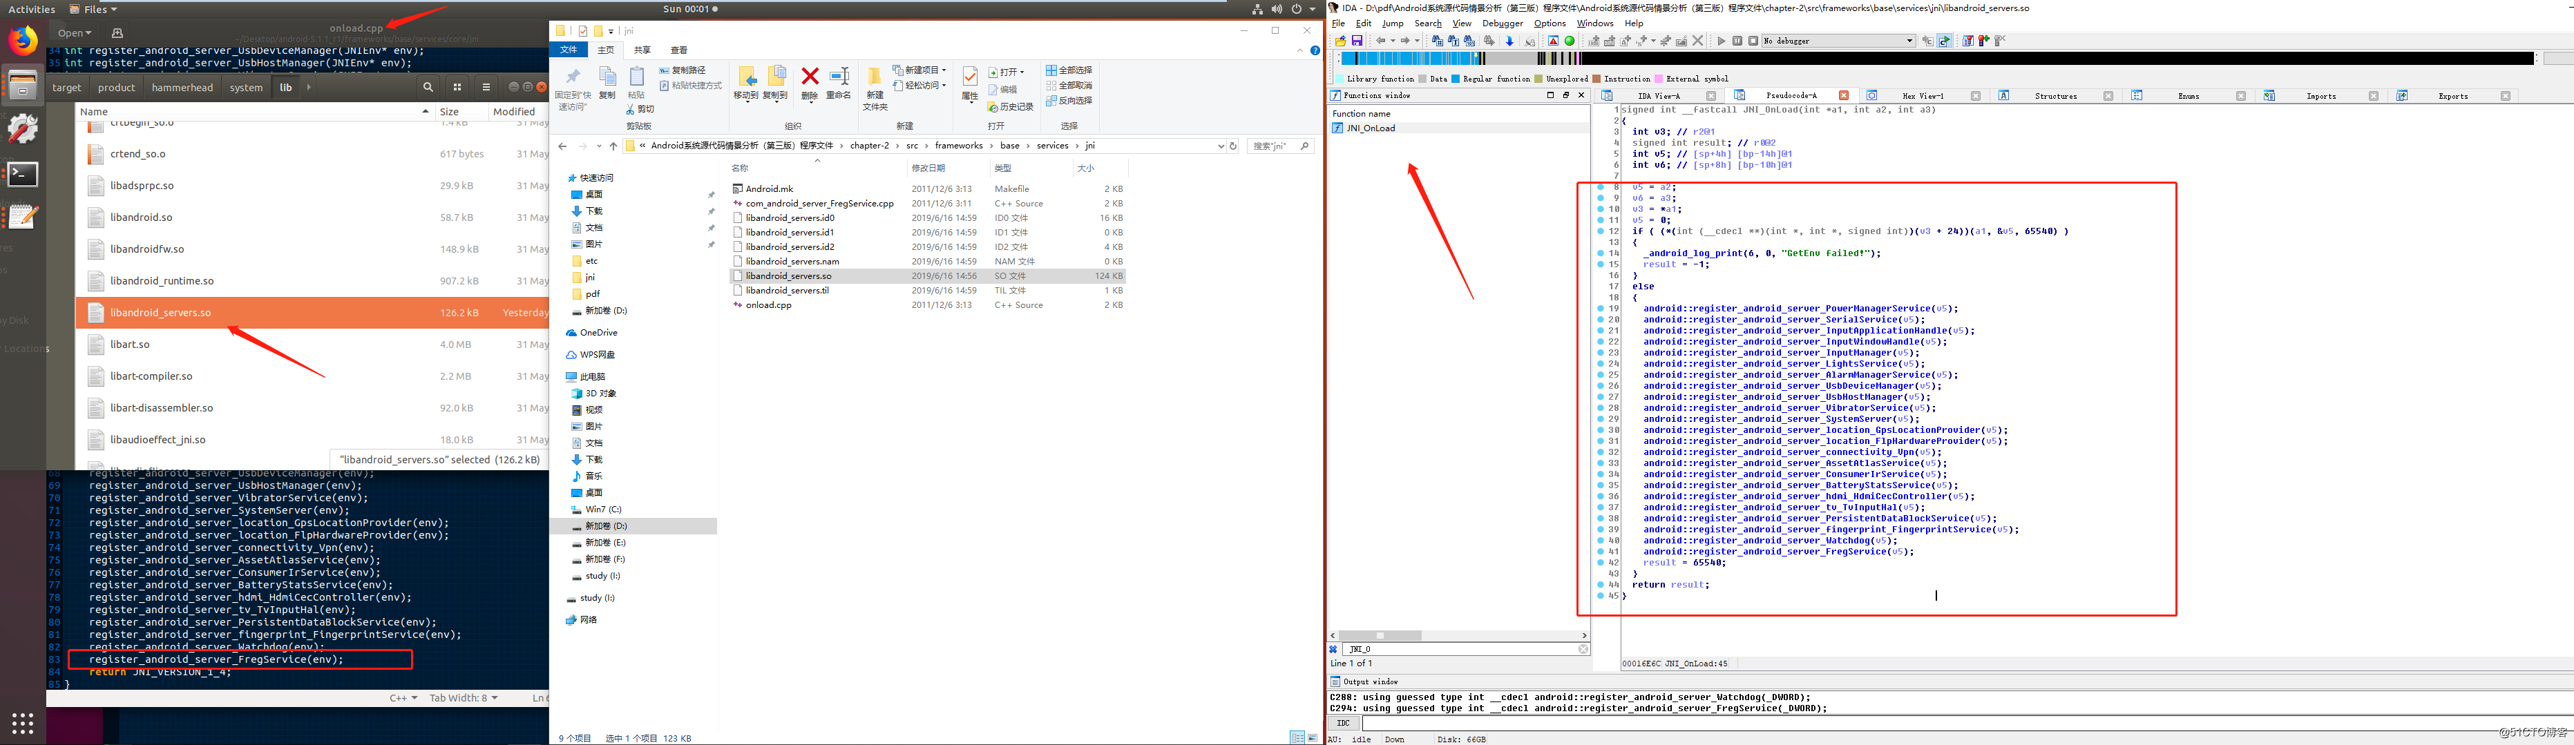Click green circle icon in IDA toolbar
The image size is (2574, 745).
pyautogui.click(x=1570, y=41)
